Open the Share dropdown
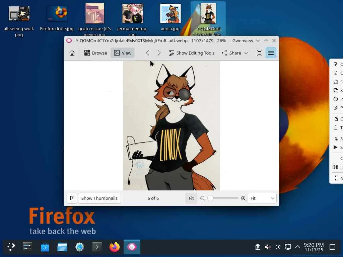 tap(235, 53)
